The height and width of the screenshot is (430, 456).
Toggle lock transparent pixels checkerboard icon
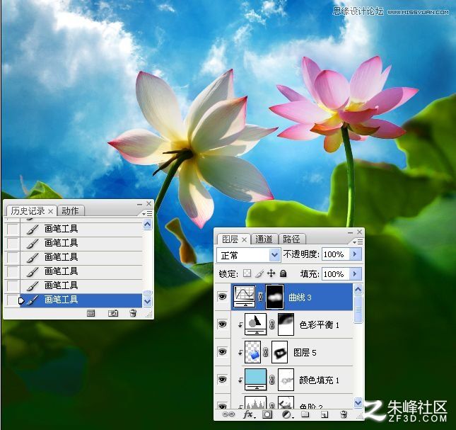click(x=247, y=273)
